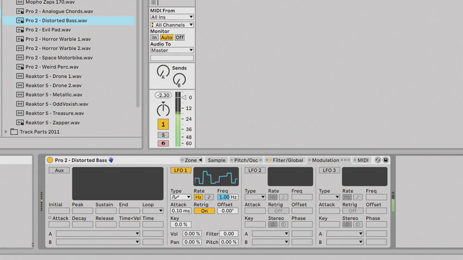Click the LFO 3 Retrig Off button
The image size is (463, 260).
pos(353,211)
